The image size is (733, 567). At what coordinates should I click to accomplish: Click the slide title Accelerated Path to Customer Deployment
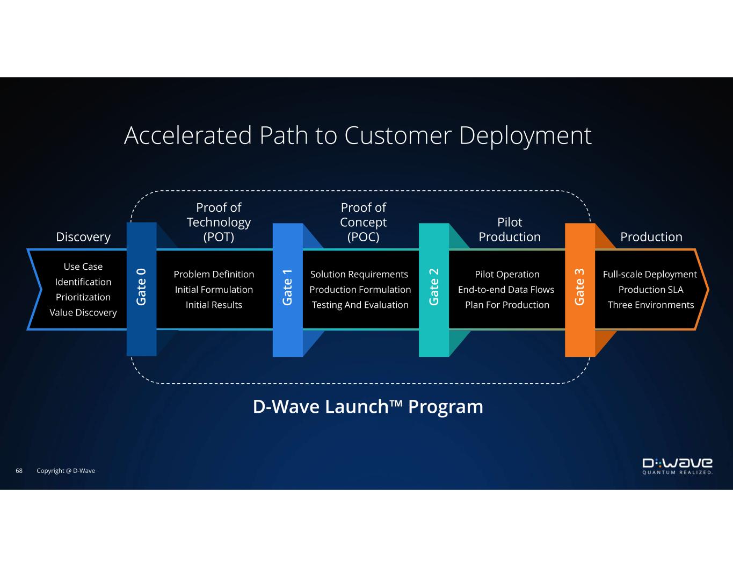(x=358, y=135)
